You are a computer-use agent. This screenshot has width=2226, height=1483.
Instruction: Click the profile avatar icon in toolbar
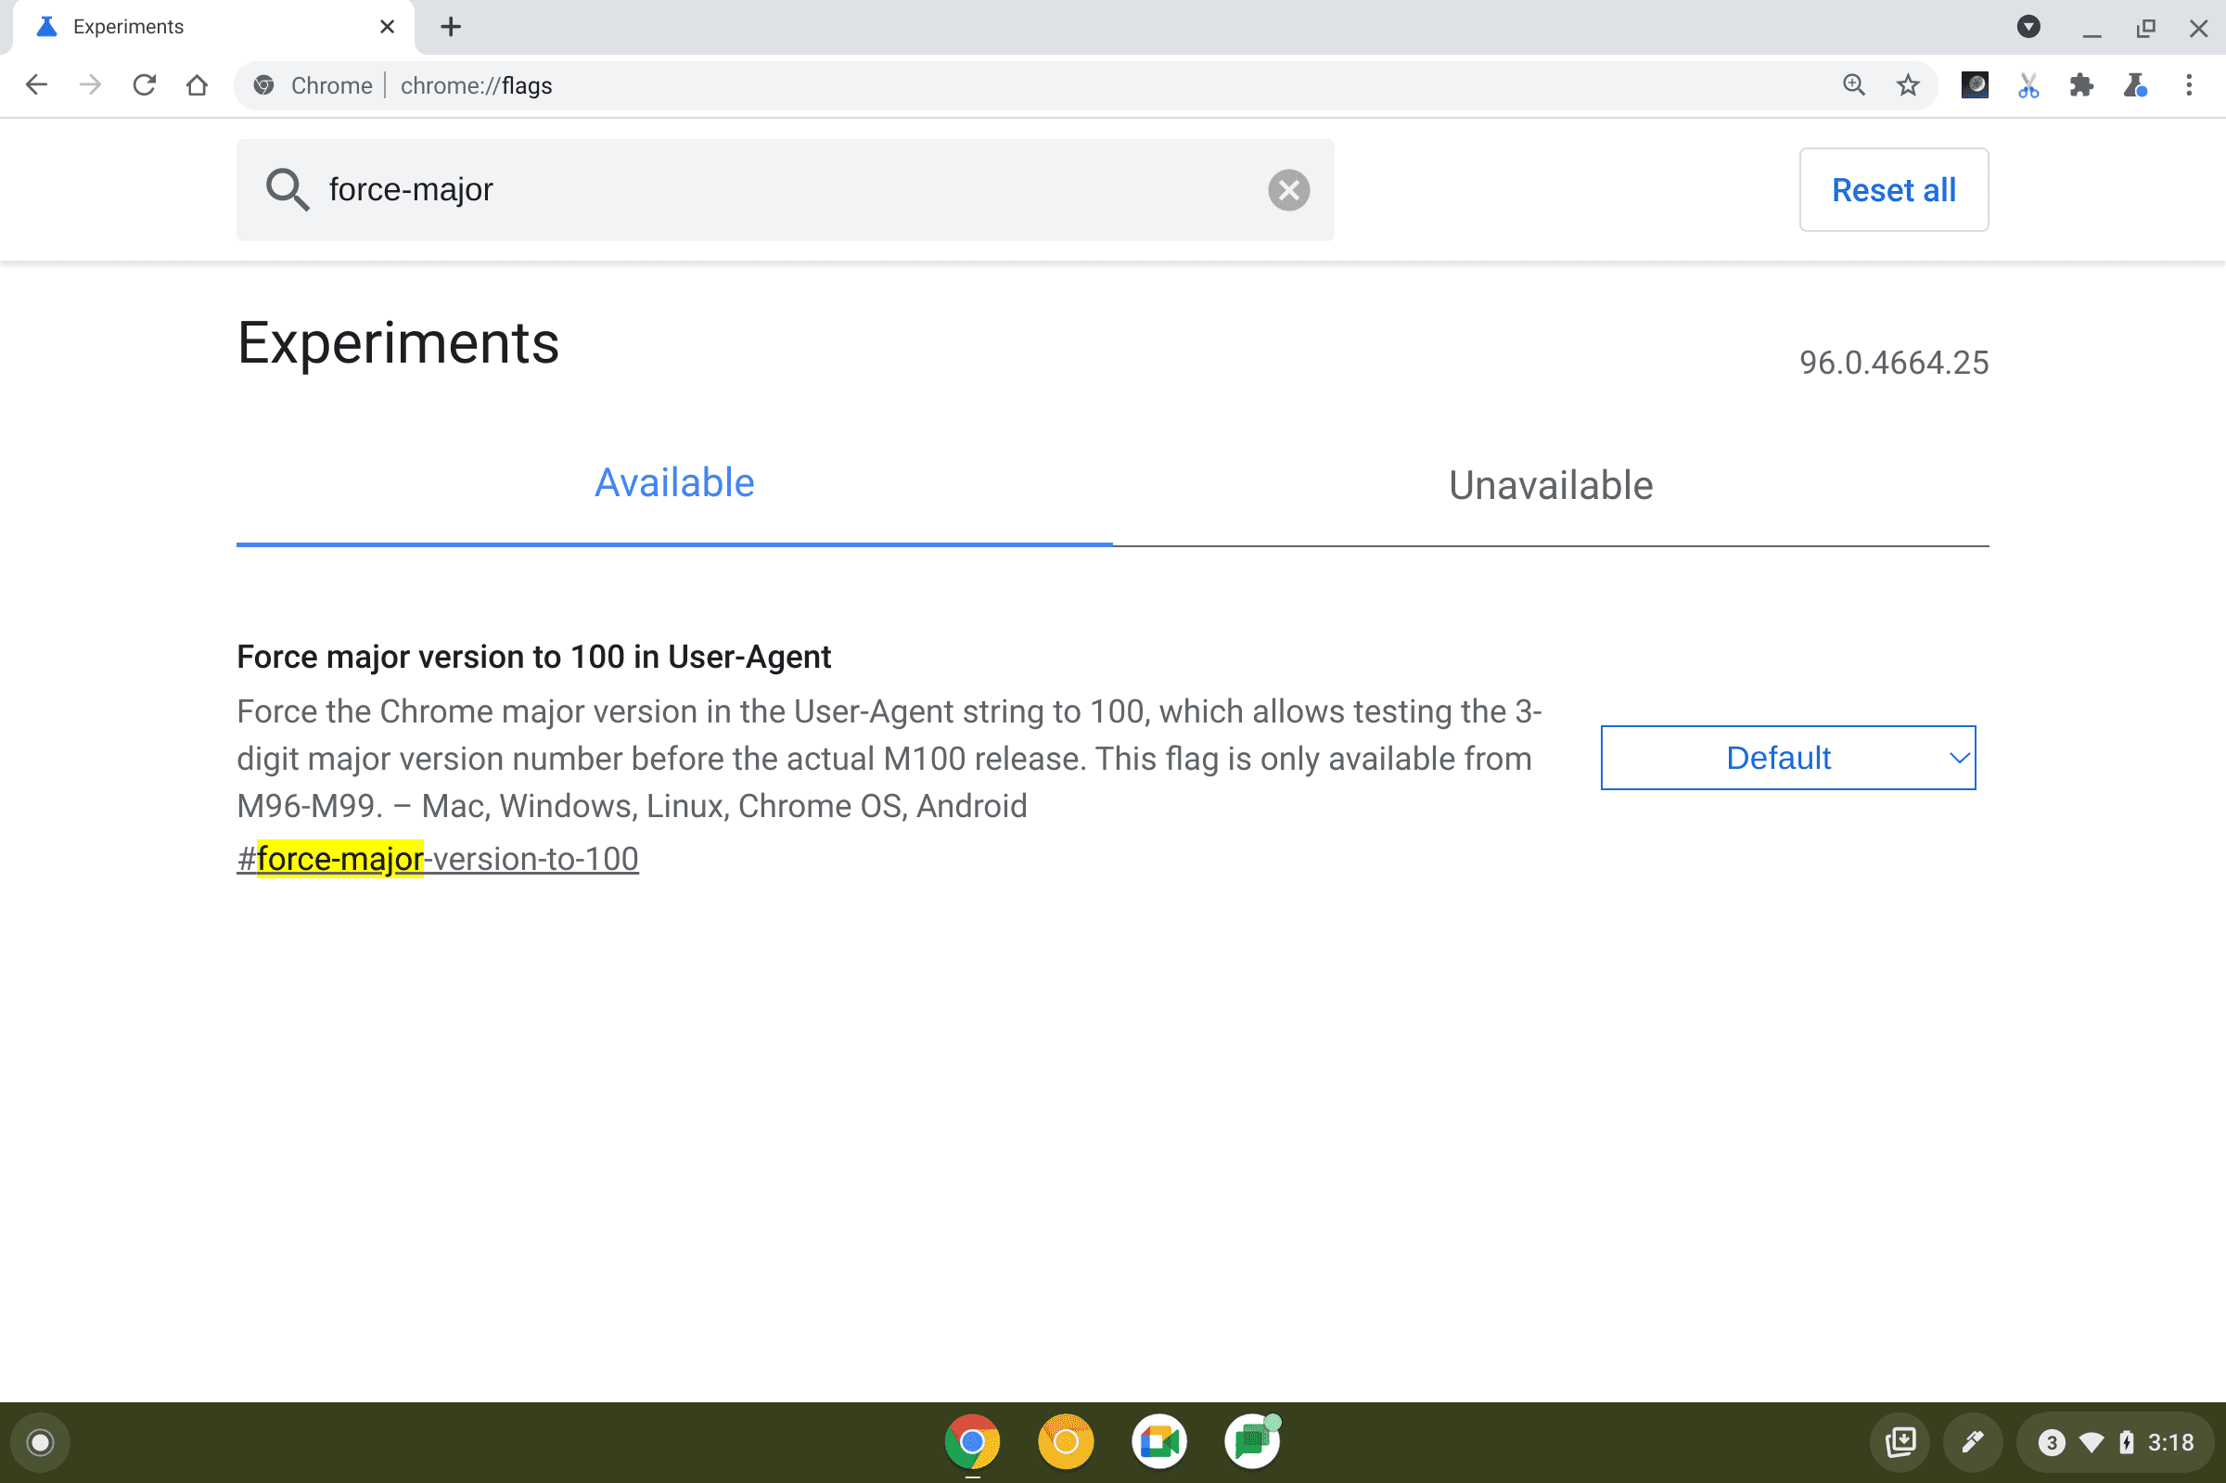click(1971, 84)
